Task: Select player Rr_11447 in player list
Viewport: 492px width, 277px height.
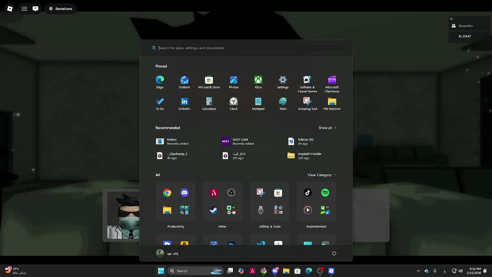Action: click(465, 36)
